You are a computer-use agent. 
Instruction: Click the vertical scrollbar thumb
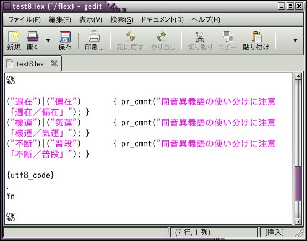[x=298, y=183]
